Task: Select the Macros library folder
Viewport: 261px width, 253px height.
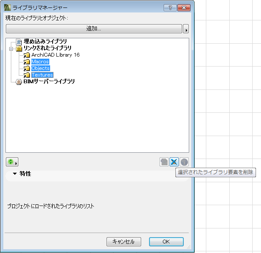Action: [40, 62]
